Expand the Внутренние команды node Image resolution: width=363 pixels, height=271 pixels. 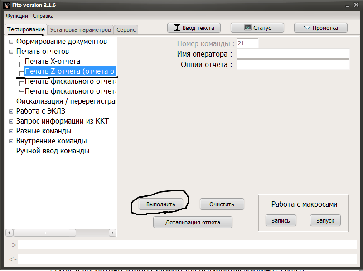point(11,141)
